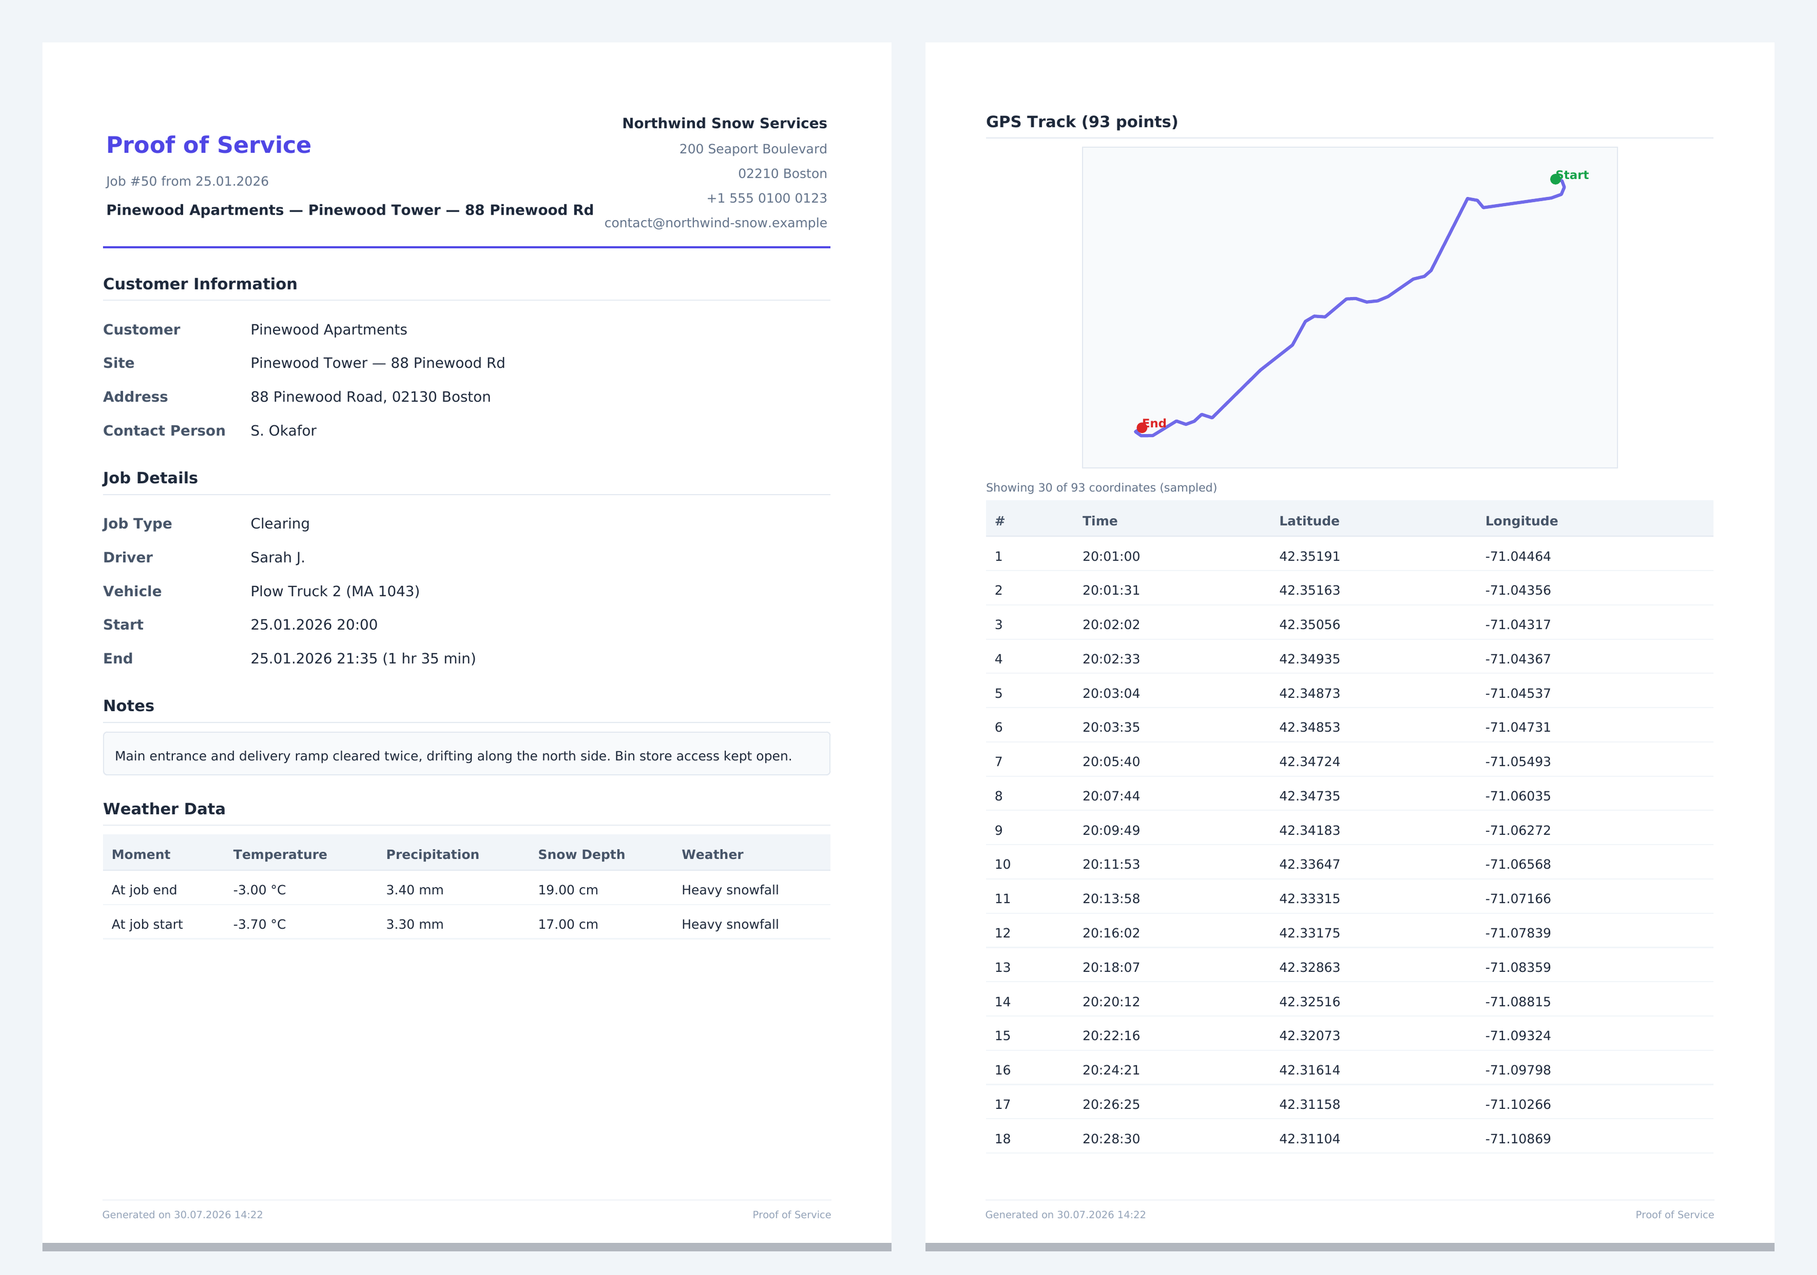Click the precipitation value '3.40 mm'

tap(415, 890)
